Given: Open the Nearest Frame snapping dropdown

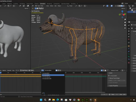Looking at the screenshot, I should pyautogui.click(x=116, y=71).
